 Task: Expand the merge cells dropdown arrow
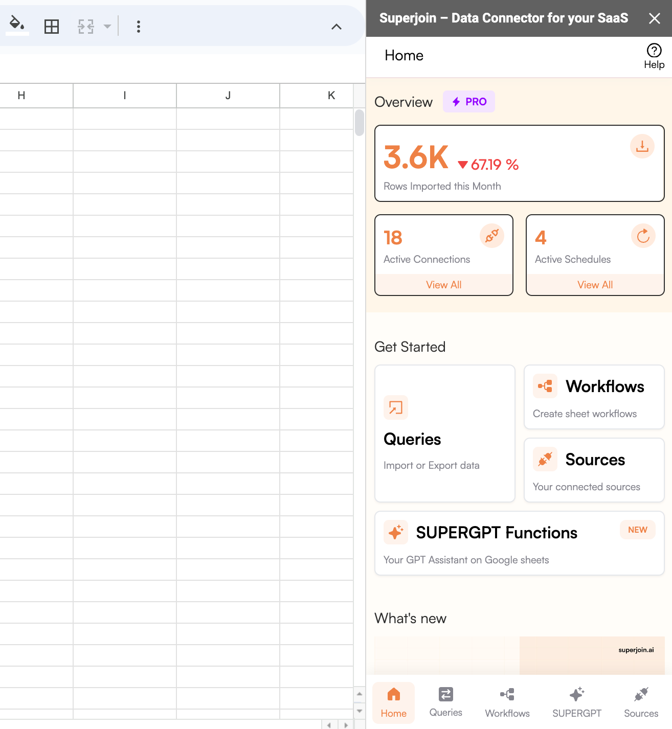(x=107, y=27)
